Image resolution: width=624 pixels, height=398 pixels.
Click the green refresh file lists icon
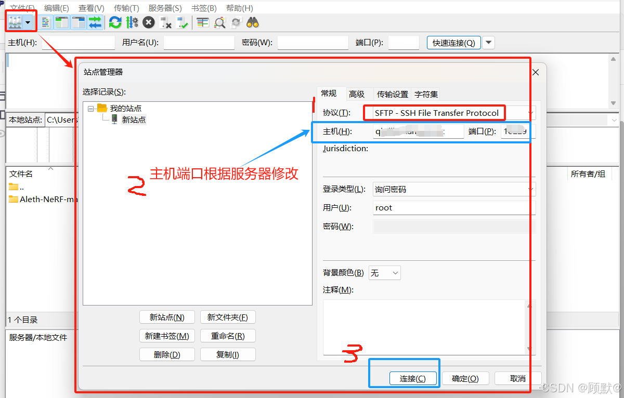click(115, 22)
